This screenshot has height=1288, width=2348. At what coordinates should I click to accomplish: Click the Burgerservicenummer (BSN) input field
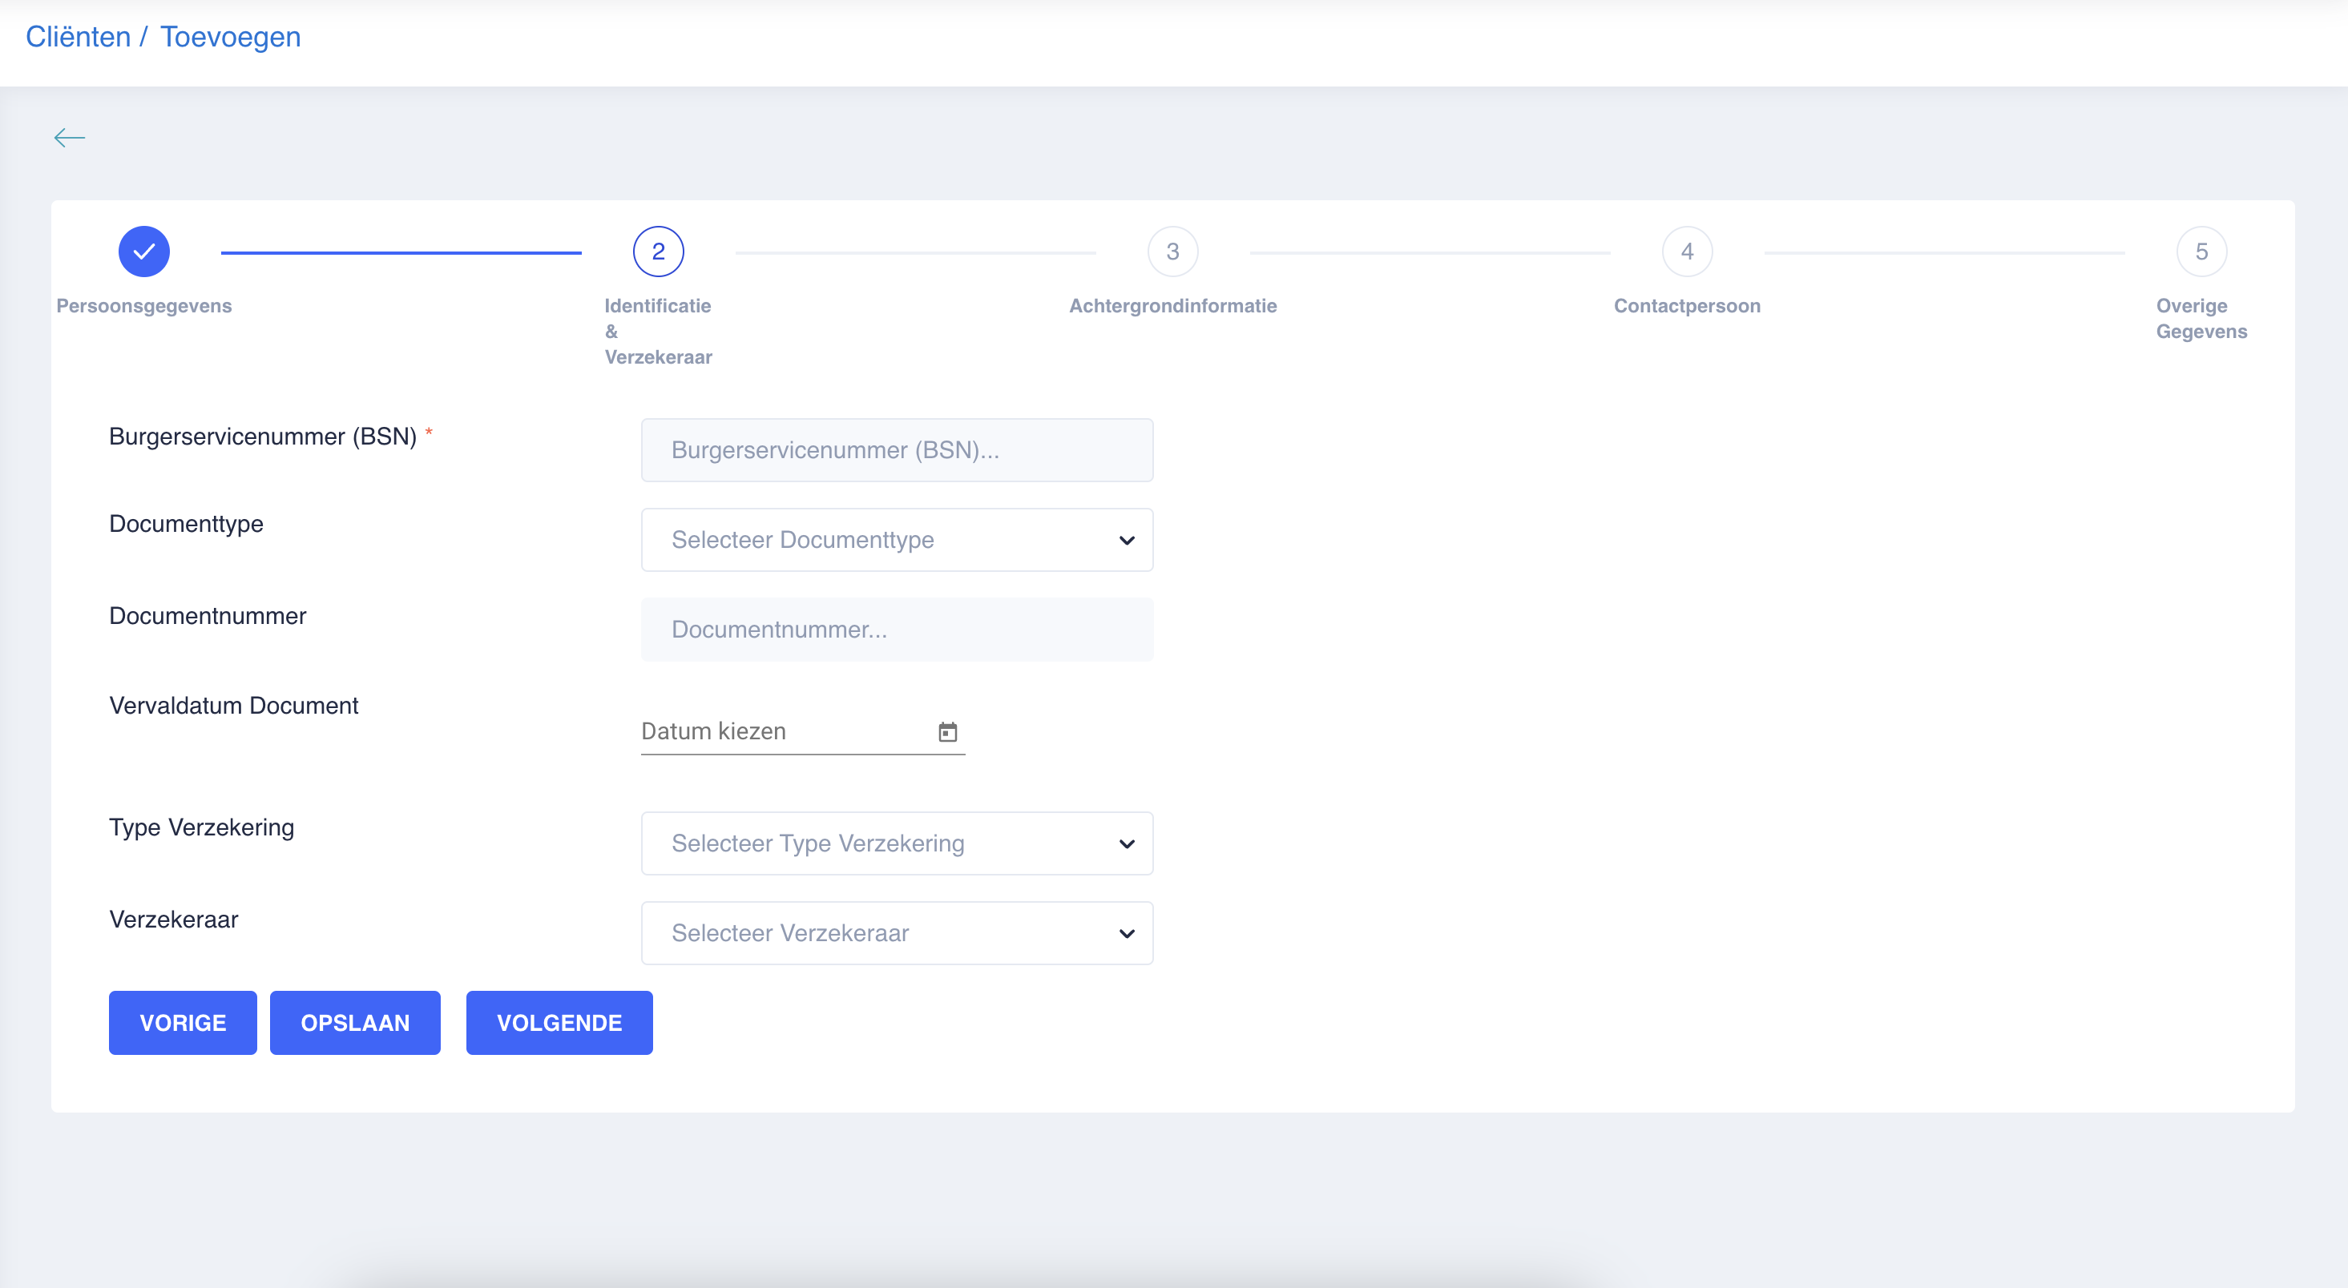click(x=896, y=450)
